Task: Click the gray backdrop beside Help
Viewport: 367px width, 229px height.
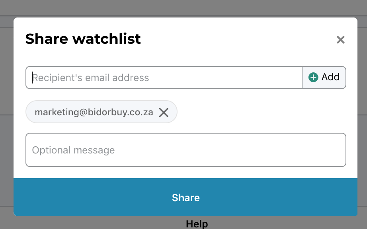Action: point(281,223)
